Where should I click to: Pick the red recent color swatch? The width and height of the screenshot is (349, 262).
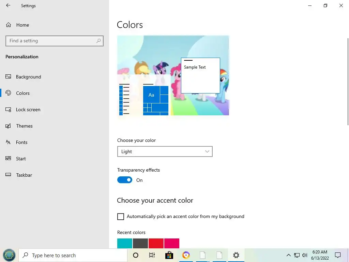(156, 243)
